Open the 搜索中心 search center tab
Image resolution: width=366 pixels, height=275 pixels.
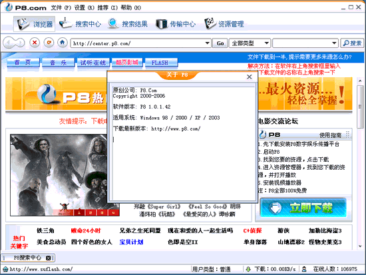click(80, 24)
